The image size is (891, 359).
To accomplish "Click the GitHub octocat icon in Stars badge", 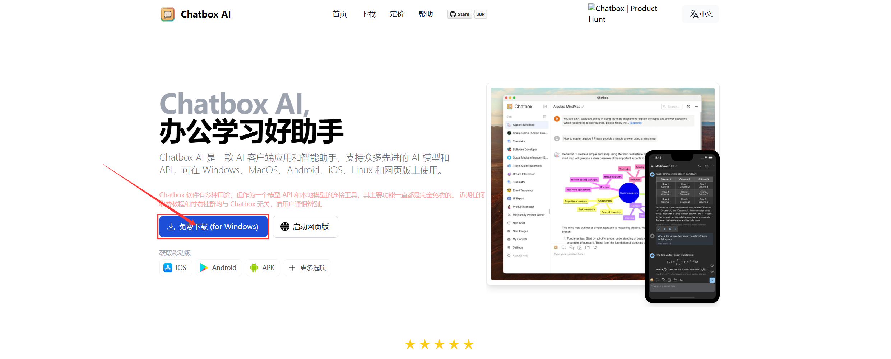I will pyautogui.click(x=453, y=14).
